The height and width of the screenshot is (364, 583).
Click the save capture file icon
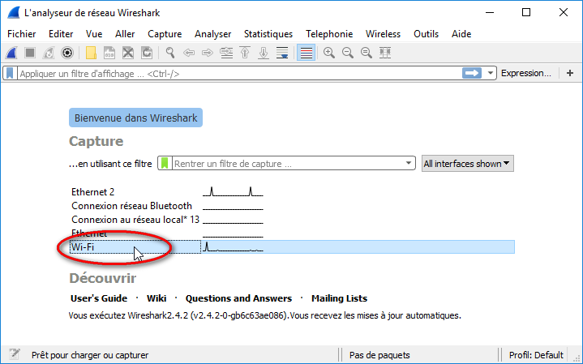coord(109,53)
